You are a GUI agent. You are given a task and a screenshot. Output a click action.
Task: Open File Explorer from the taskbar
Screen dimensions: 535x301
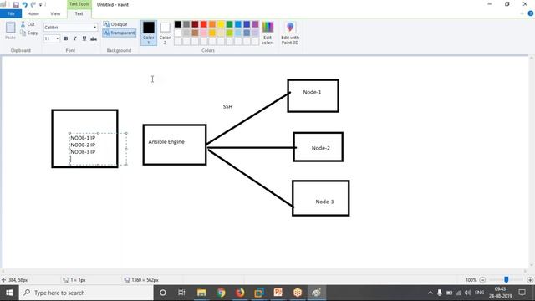[201, 293]
